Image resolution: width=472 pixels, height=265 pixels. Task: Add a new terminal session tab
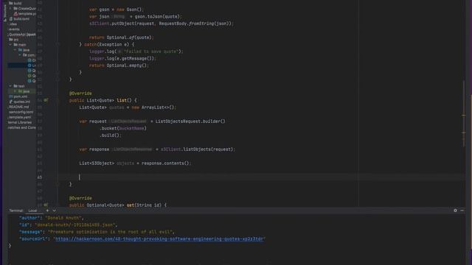pos(47,211)
